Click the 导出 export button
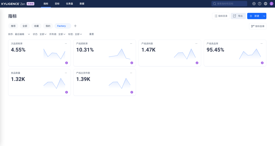The image size is (275, 146). coord(238,16)
